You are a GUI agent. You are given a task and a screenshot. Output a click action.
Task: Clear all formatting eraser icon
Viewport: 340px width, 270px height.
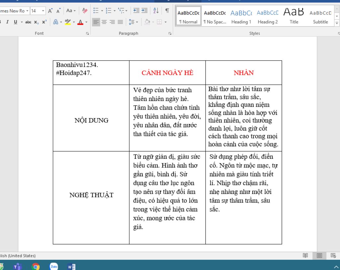(x=85, y=10)
